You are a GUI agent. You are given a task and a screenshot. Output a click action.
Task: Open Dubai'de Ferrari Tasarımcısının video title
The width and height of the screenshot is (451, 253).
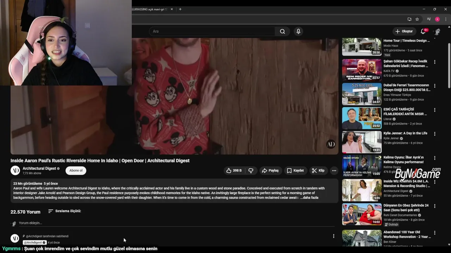(x=407, y=87)
